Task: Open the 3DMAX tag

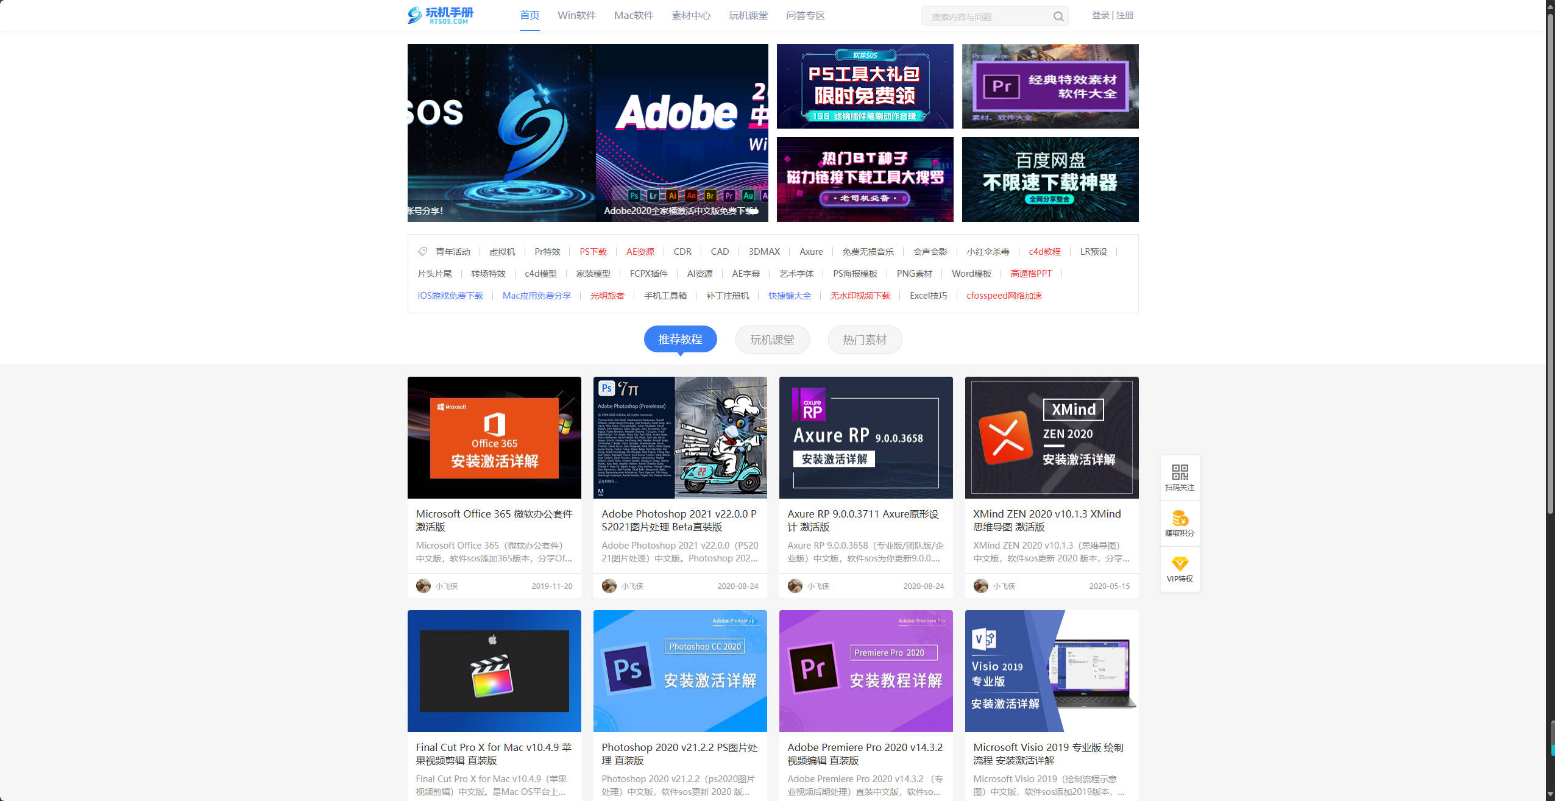Action: click(x=764, y=252)
